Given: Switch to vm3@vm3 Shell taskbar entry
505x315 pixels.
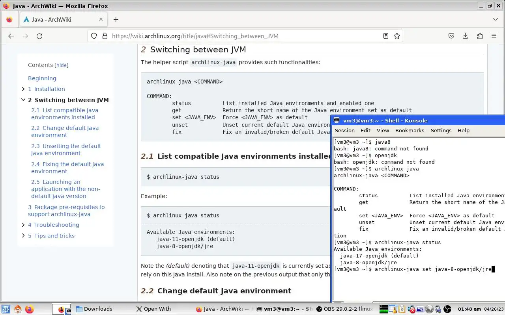Looking at the screenshot, I should pos(284,309).
